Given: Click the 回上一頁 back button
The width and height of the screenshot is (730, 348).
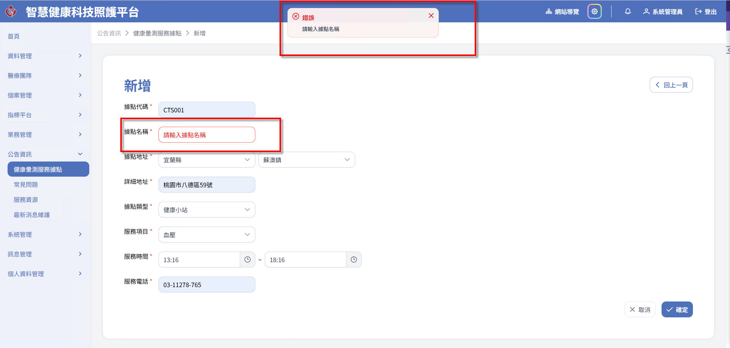Looking at the screenshot, I should 671,85.
